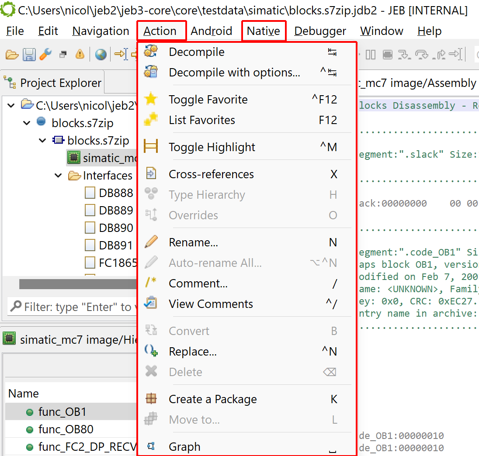This screenshot has width=479, height=456.
Task: Choose Rename... from the menu
Action: pos(247,242)
